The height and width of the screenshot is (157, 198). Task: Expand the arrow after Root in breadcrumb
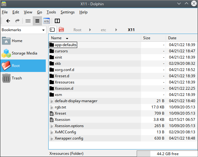[90, 30]
